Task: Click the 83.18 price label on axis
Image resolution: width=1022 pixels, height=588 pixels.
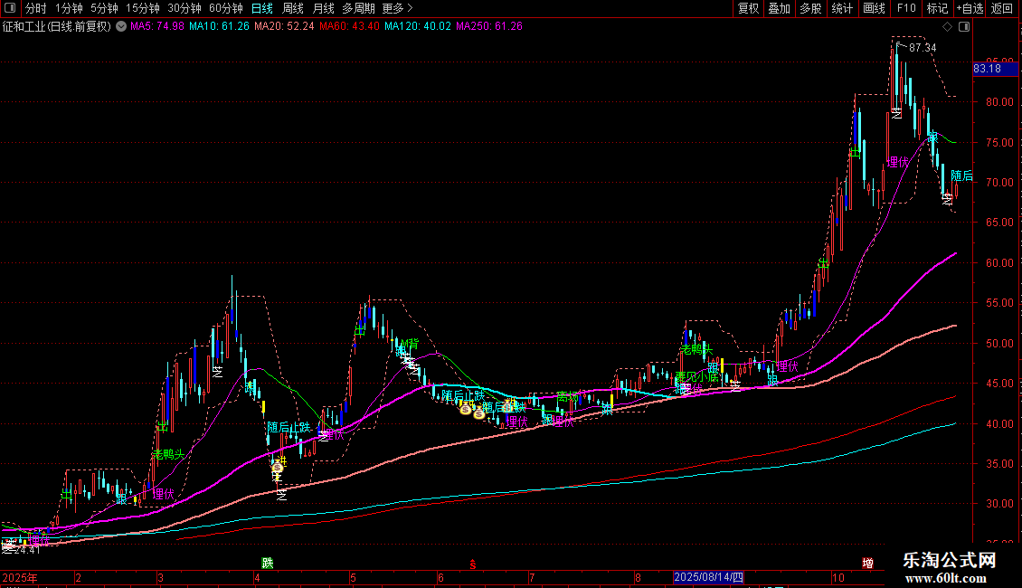Action: [987, 69]
